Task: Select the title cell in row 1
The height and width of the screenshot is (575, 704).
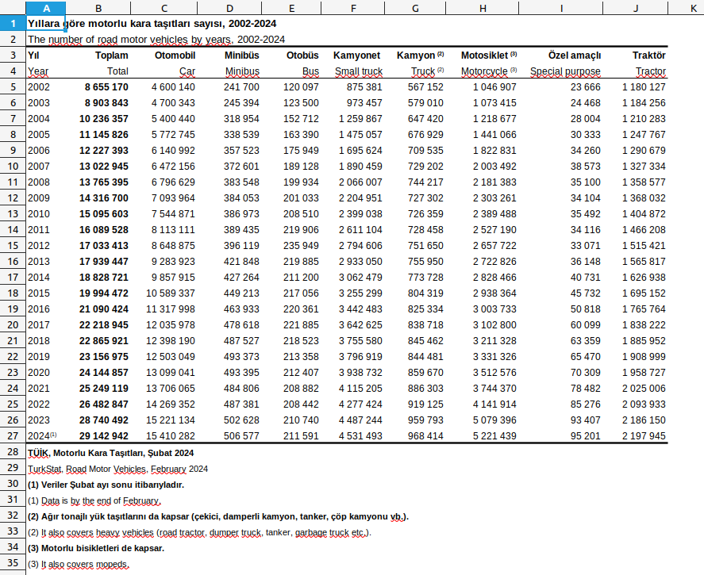Action: (151, 24)
